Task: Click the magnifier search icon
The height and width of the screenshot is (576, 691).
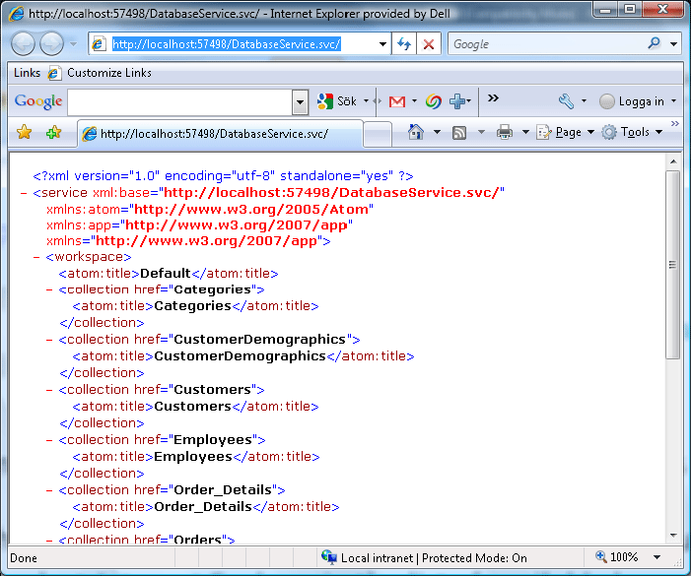Action: click(654, 43)
